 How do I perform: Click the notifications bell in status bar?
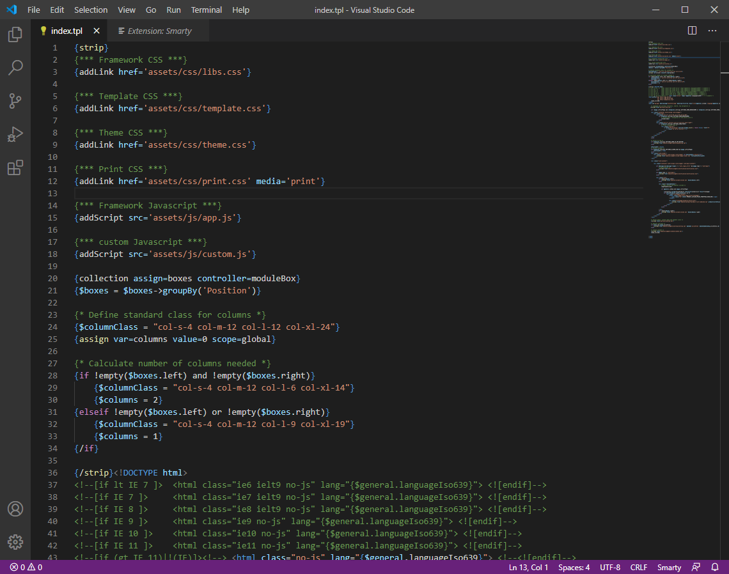716,567
